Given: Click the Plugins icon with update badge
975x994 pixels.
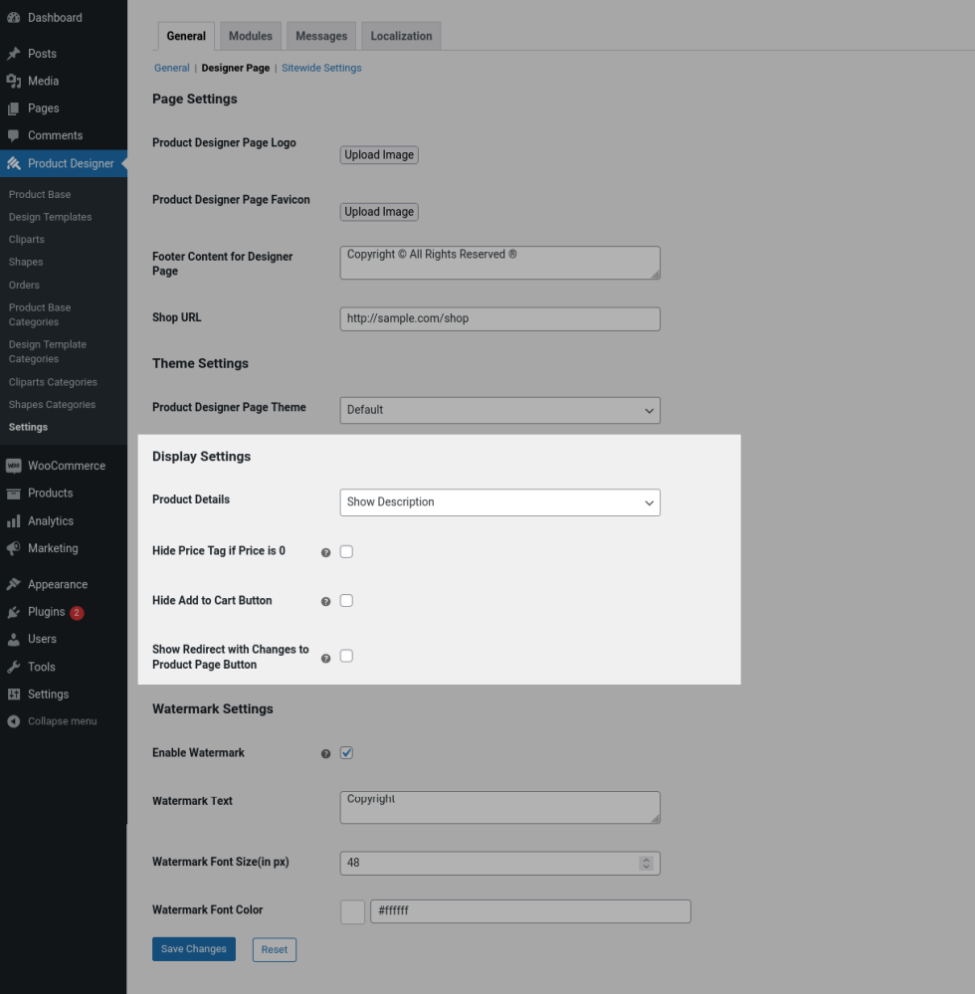Looking at the screenshot, I should [x=14, y=612].
